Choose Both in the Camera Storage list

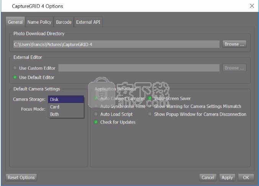click(x=66, y=114)
